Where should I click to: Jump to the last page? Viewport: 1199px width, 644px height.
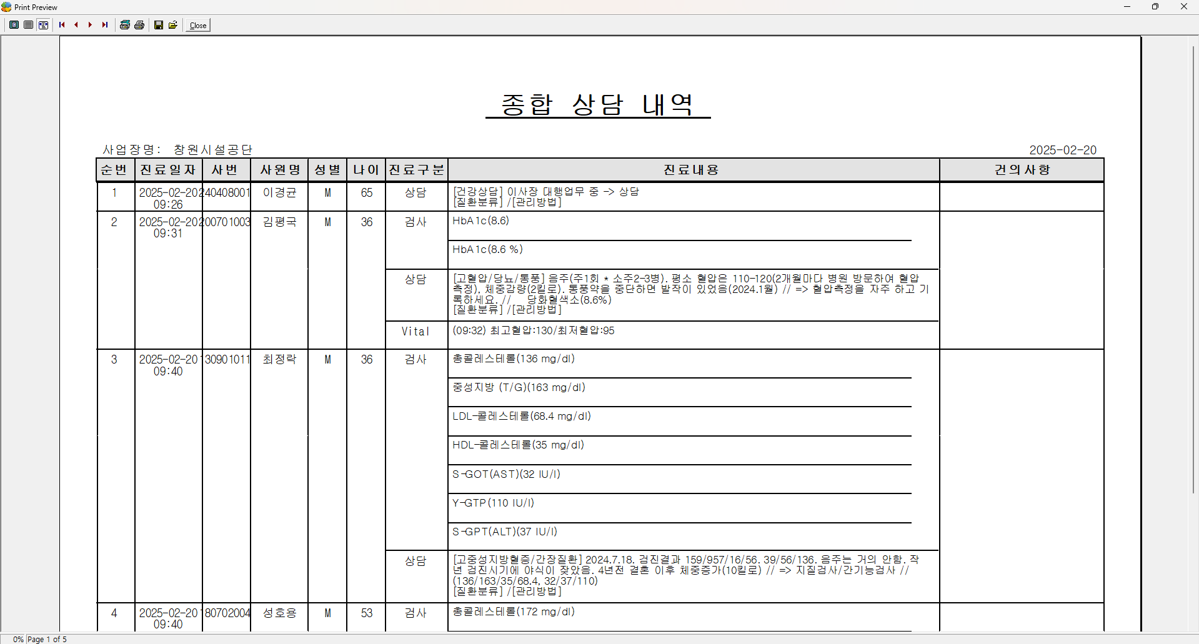click(105, 25)
